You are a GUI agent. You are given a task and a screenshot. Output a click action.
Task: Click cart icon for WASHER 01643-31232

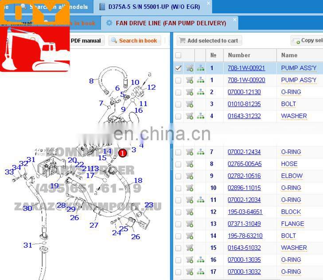point(190,116)
